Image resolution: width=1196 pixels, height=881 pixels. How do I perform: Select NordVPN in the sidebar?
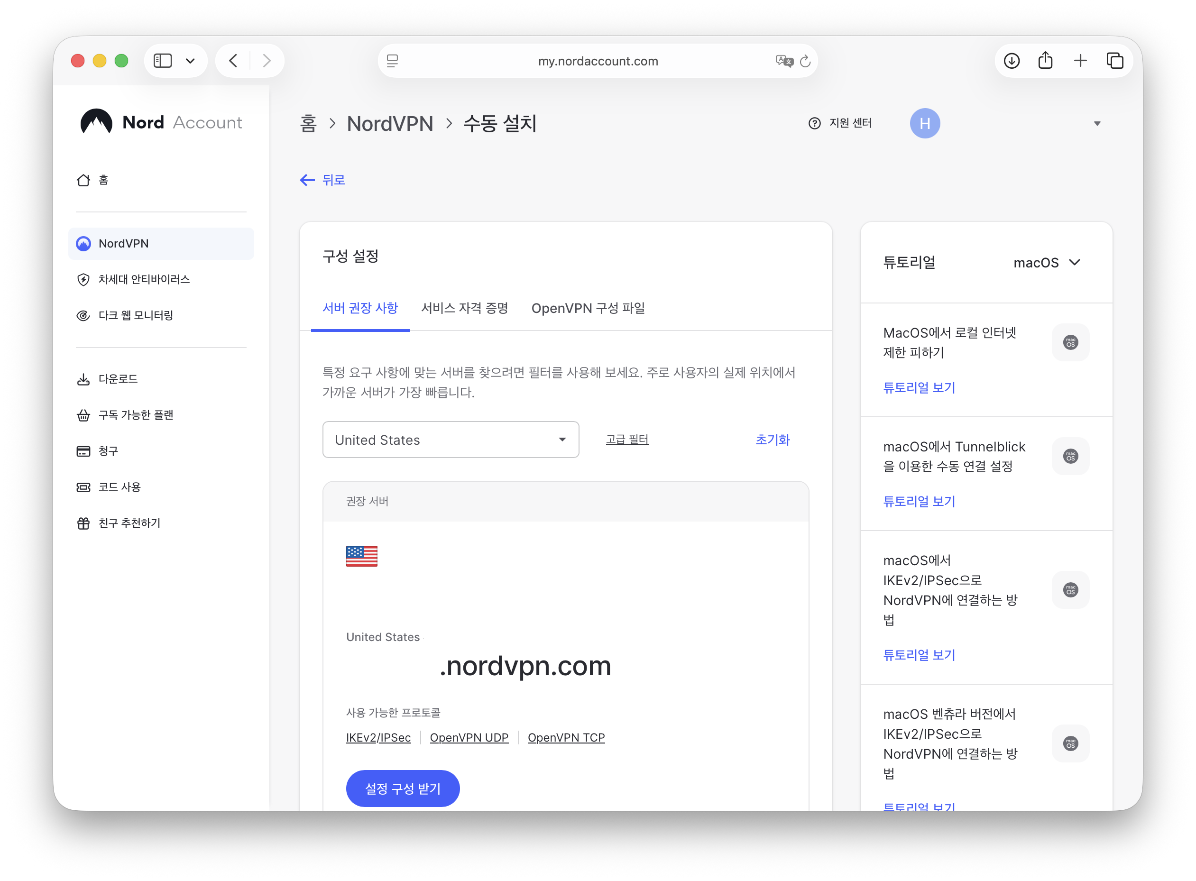tap(161, 244)
